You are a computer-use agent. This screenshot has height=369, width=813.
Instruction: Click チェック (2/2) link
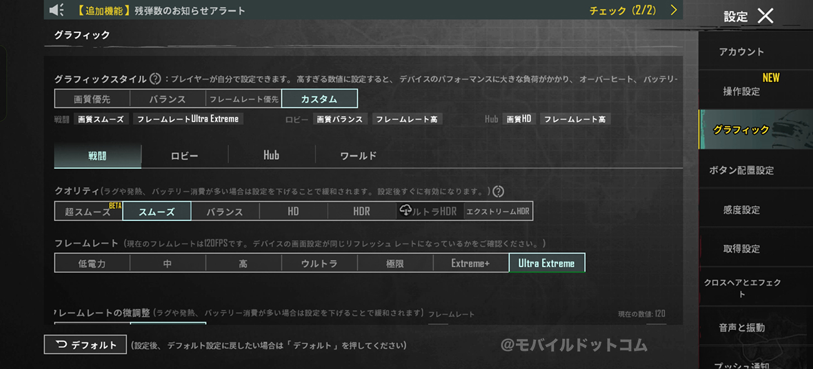pos(624,11)
